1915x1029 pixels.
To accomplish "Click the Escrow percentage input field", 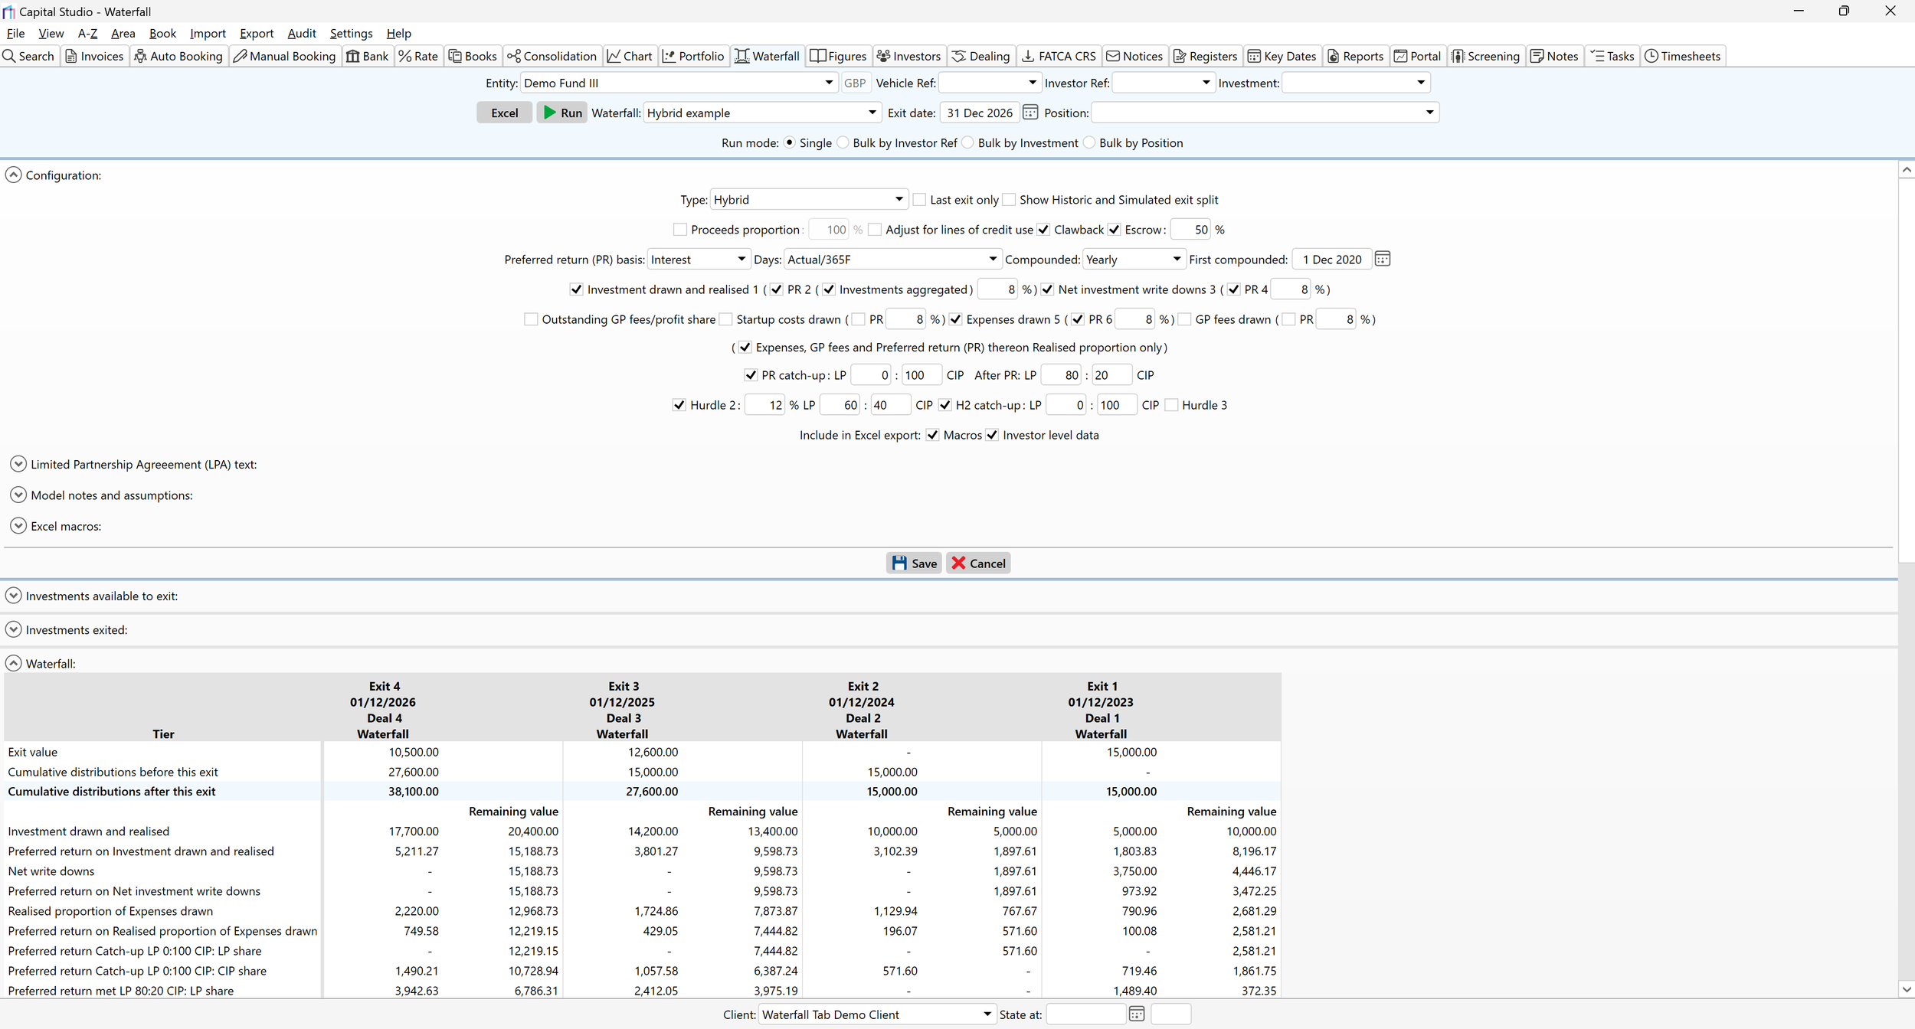I will (1190, 230).
